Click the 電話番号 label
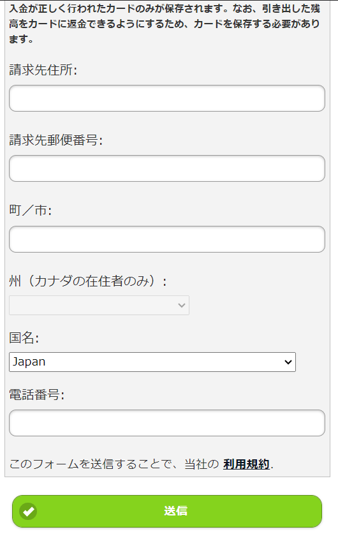Image resolution: width=338 pixels, height=548 pixels. pyautogui.click(x=37, y=395)
